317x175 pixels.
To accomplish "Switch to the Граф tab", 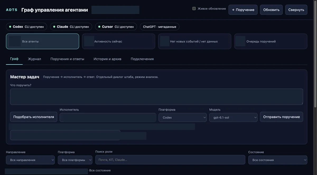I will tap(14, 59).
